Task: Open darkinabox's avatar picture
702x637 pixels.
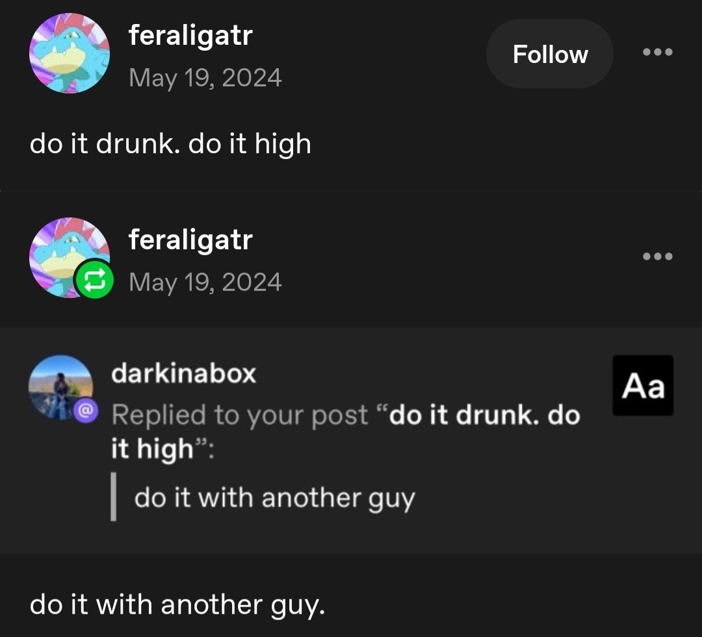Action: [x=61, y=388]
